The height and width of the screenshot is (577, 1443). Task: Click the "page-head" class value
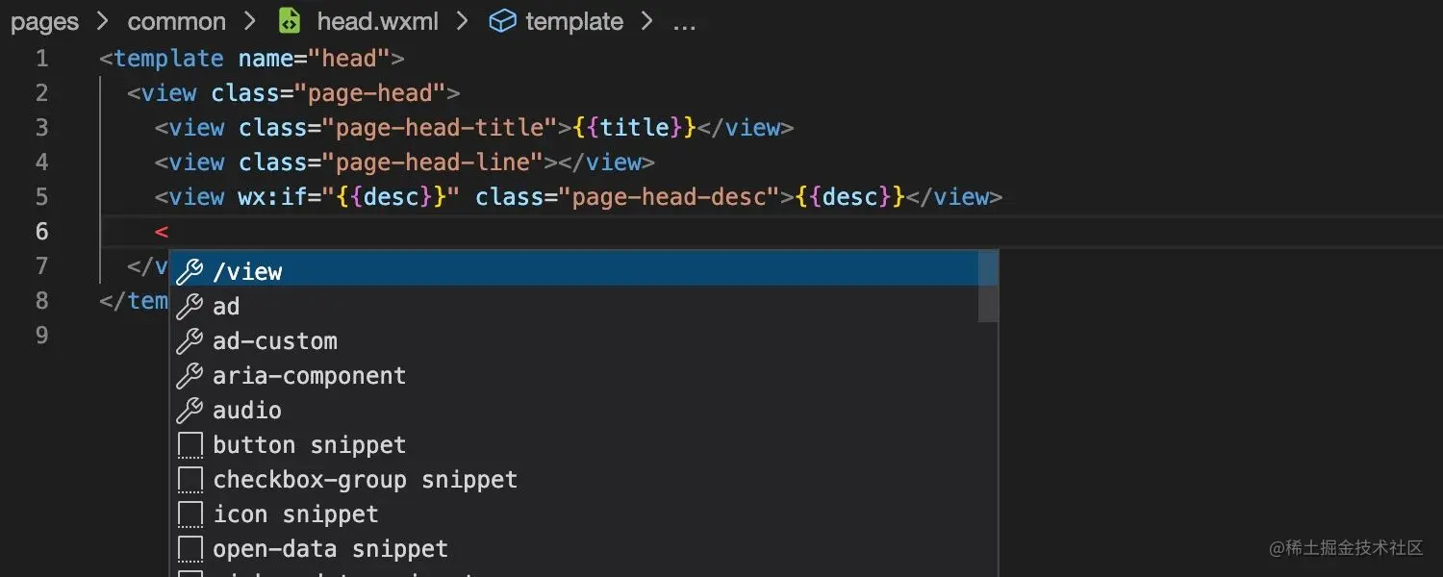click(369, 93)
